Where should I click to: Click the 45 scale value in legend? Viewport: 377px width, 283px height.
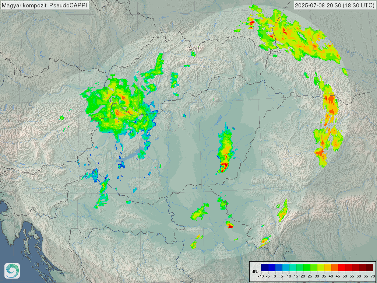click(338, 276)
